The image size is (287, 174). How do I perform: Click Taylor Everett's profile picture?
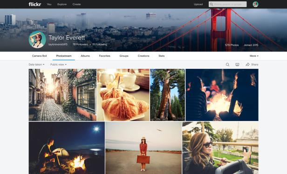tap(37, 40)
